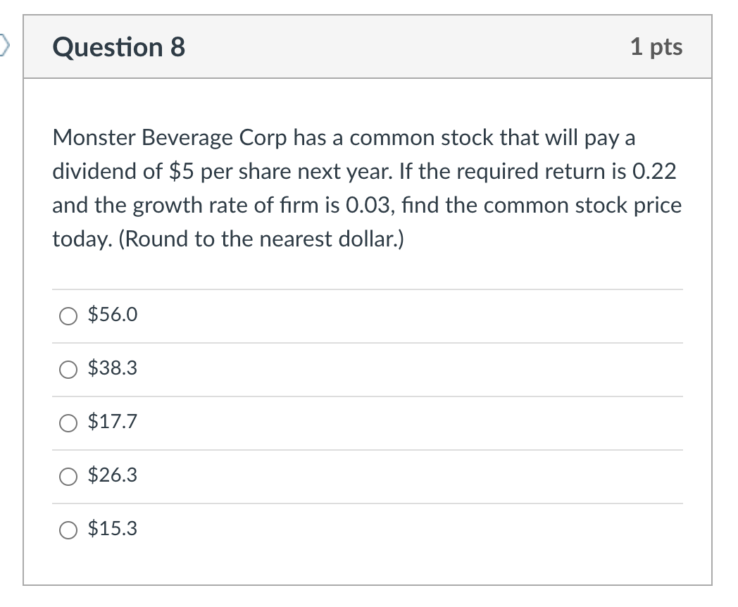Screen dimensions: 738x607
Task: Choose the $38.3 answer option
Action: (68, 370)
